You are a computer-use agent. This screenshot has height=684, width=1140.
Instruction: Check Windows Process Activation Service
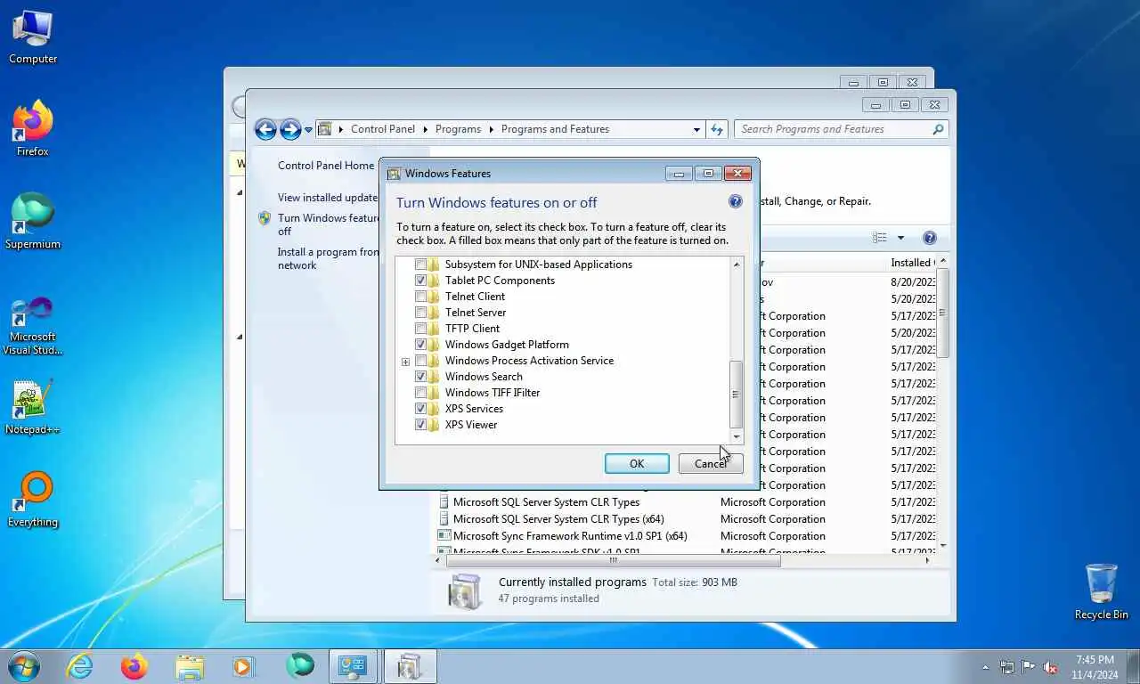click(x=421, y=361)
